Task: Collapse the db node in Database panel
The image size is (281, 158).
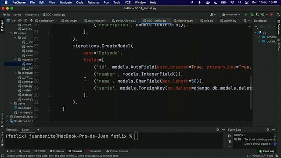Action: pos(255,32)
